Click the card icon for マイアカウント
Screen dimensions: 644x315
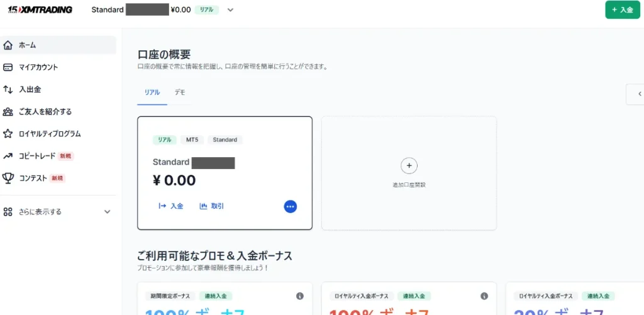click(8, 67)
